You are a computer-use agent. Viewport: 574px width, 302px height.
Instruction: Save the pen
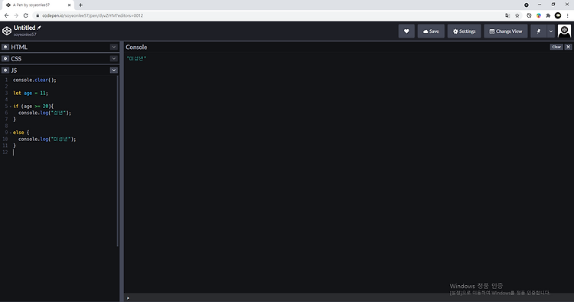tap(431, 31)
